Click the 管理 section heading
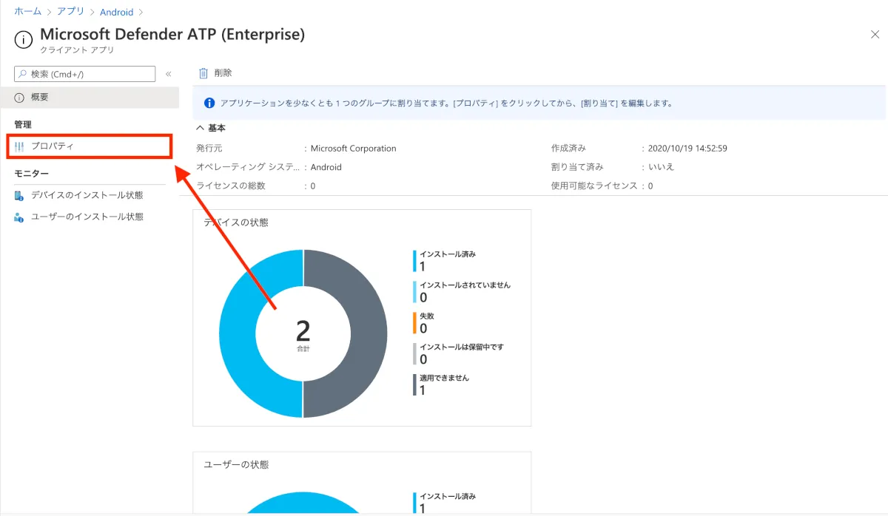Image resolution: width=888 pixels, height=516 pixels. (23, 124)
